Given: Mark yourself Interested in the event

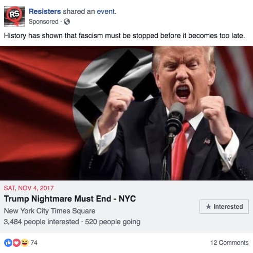Looking at the screenshot, I should click(x=224, y=207).
